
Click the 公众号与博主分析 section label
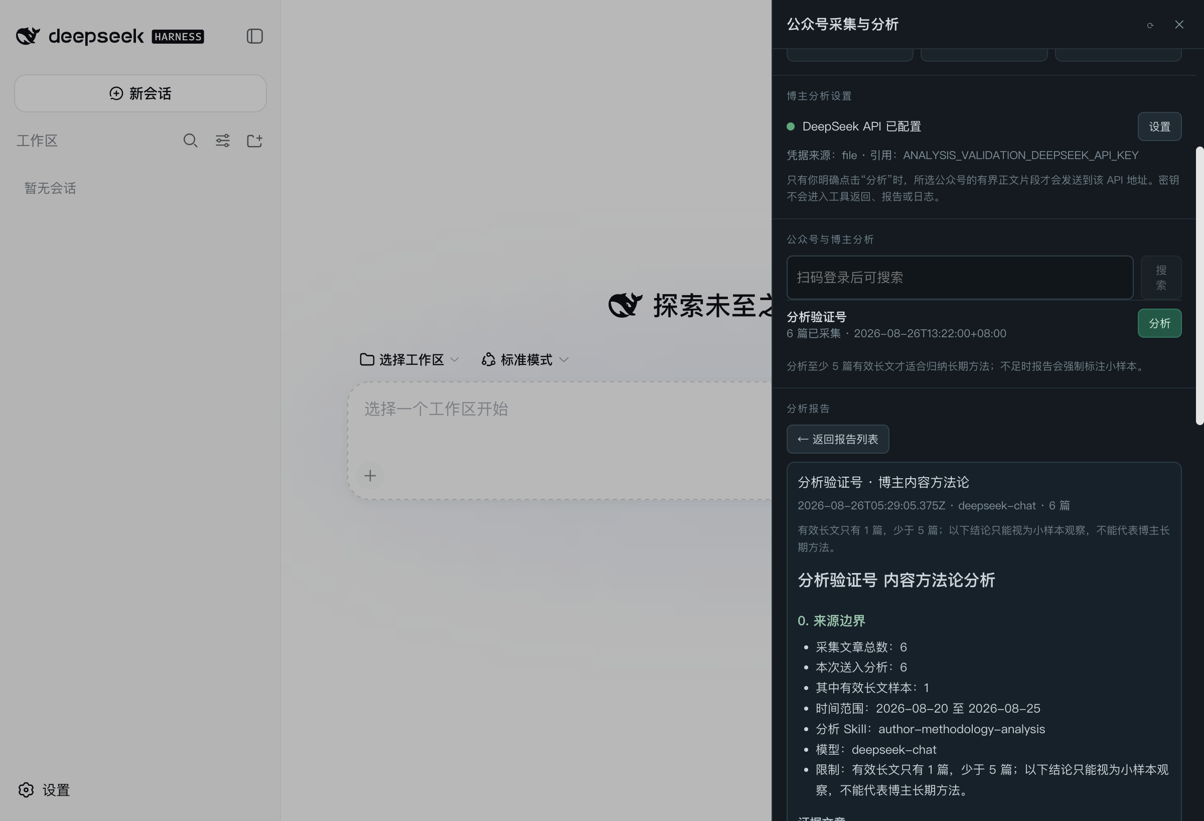click(830, 239)
